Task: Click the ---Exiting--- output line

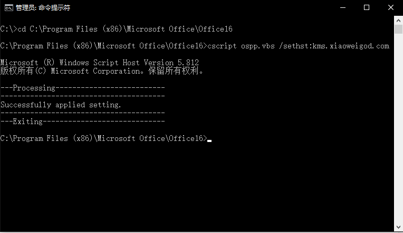Action: (82, 121)
